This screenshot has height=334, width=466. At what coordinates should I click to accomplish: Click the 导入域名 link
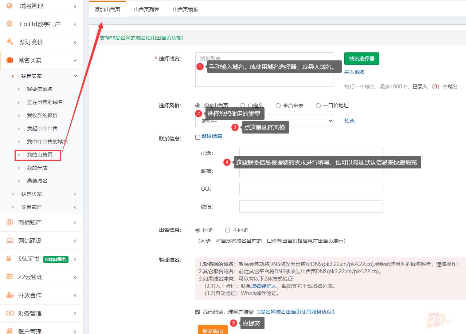click(x=354, y=72)
